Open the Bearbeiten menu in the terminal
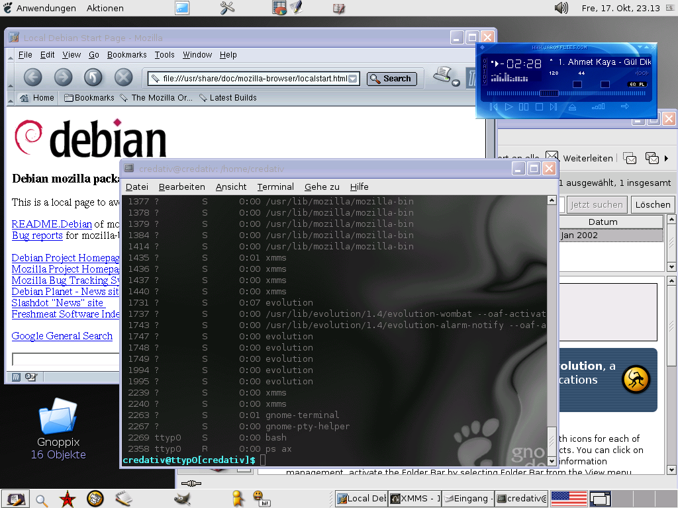Image resolution: width=678 pixels, height=508 pixels. coord(181,187)
